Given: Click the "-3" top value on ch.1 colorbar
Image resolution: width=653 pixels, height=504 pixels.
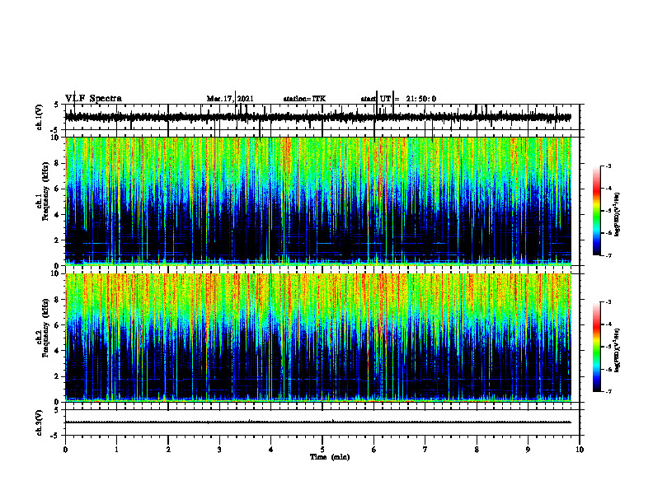Looking at the screenshot, I should point(608,166).
